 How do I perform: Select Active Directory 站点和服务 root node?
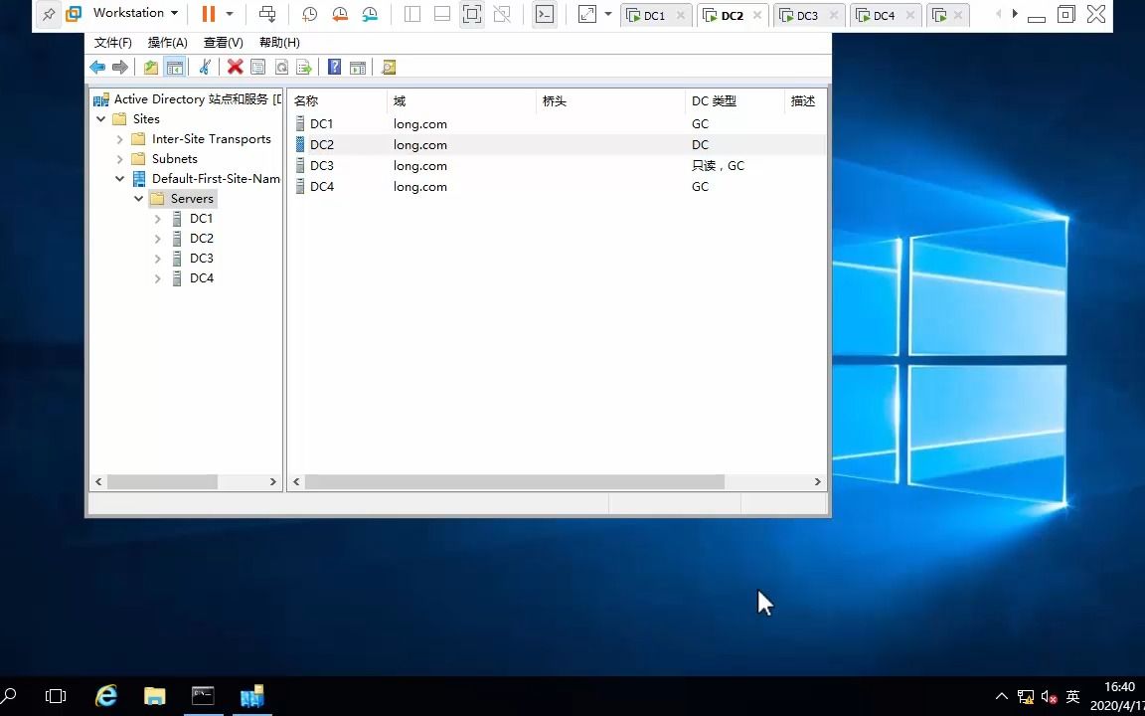point(187,99)
